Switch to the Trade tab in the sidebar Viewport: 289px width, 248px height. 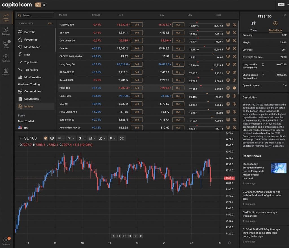coord(6,18)
